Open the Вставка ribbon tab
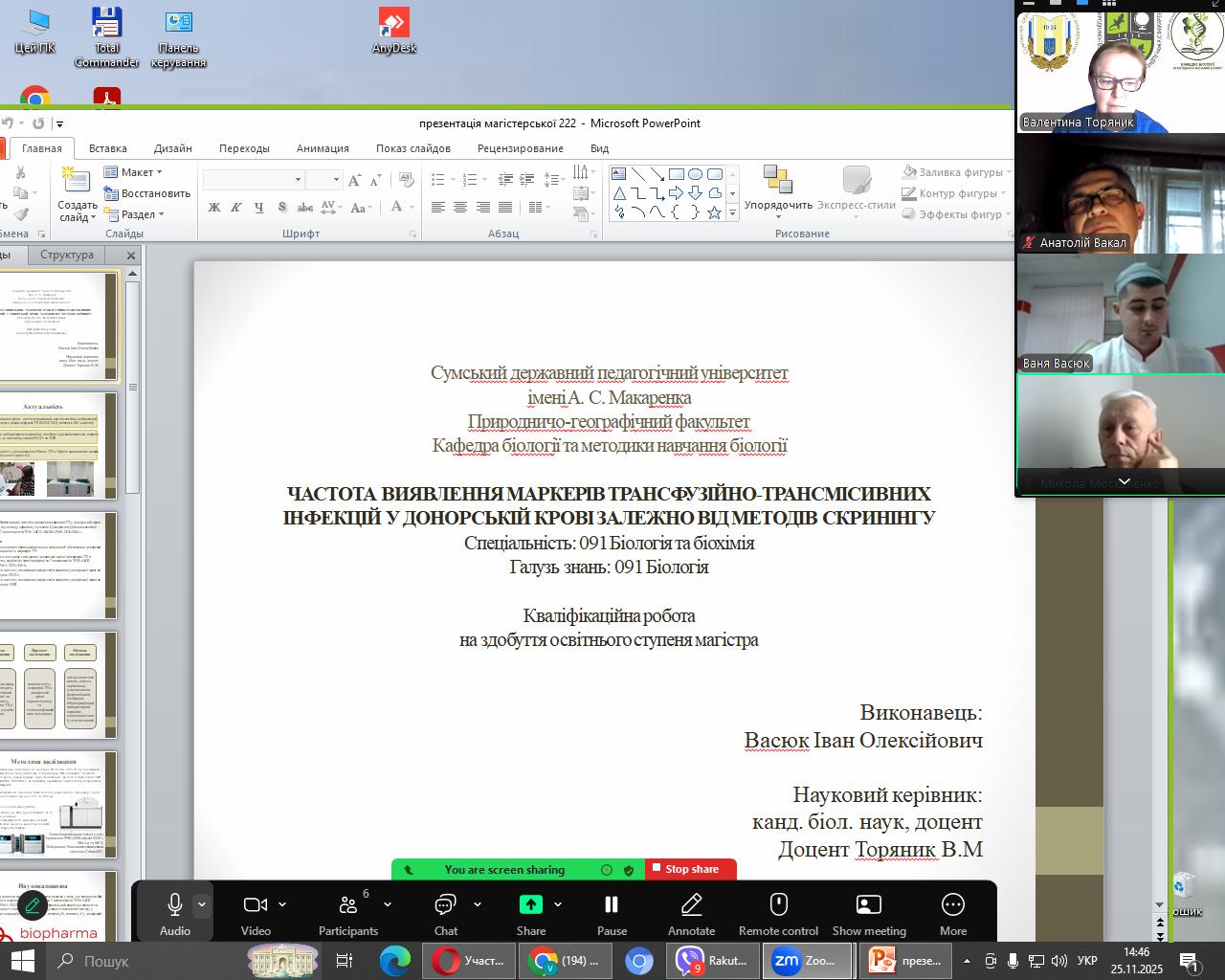This screenshot has height=980, width=1225. (107, 148)
